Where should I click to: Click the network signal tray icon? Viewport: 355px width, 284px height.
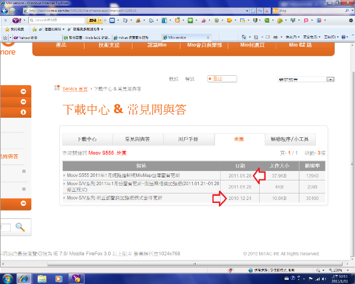tap(318, 279)
